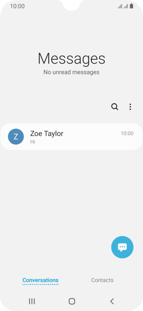
Task: Tap the first signal strength icon
Action: pos(120,6)
